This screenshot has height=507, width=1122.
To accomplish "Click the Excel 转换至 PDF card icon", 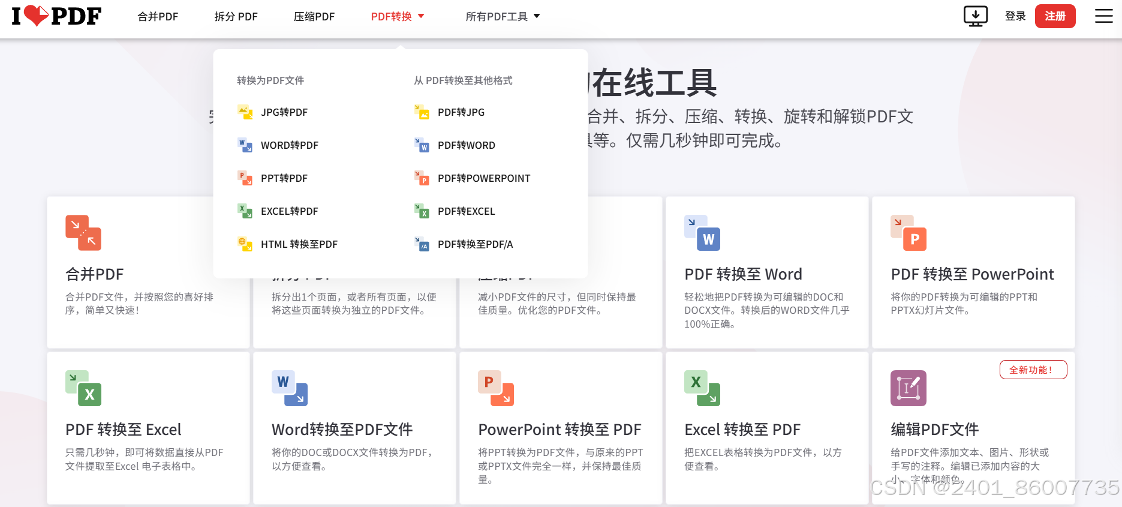I will point(702,388).
